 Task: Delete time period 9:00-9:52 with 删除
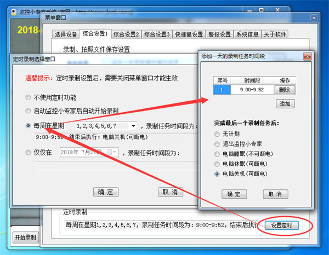[285, 90]
